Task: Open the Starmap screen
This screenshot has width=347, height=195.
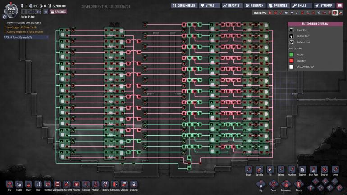Action: pos(324,5)
